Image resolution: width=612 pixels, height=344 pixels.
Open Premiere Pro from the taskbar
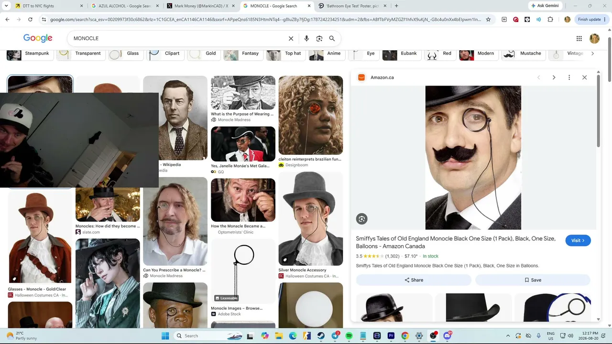coord(391,336)
